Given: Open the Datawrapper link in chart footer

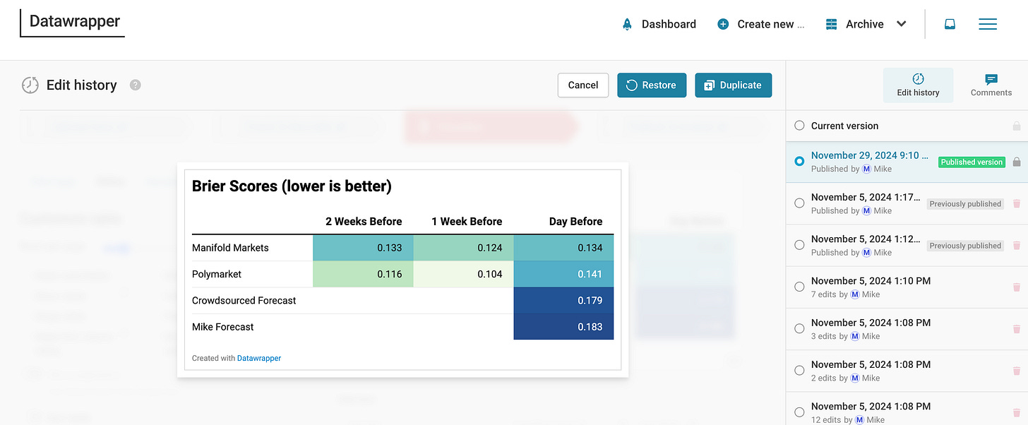Looking at the screenshot, I should [x=258, y=358].
